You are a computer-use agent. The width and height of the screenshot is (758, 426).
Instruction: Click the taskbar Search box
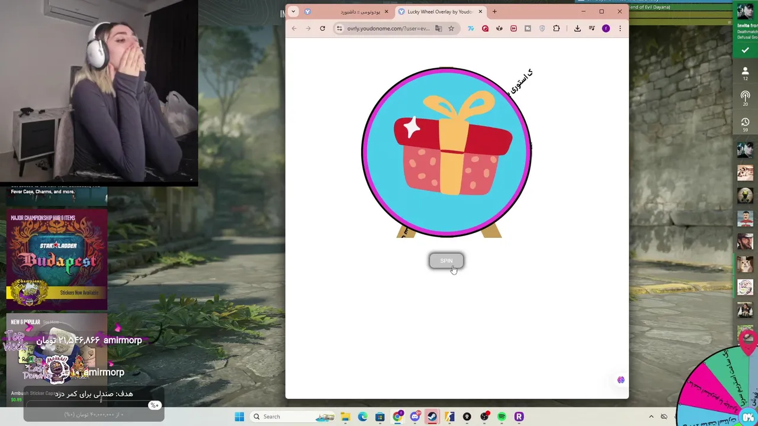pyautogui.click(x=292, y=417)
